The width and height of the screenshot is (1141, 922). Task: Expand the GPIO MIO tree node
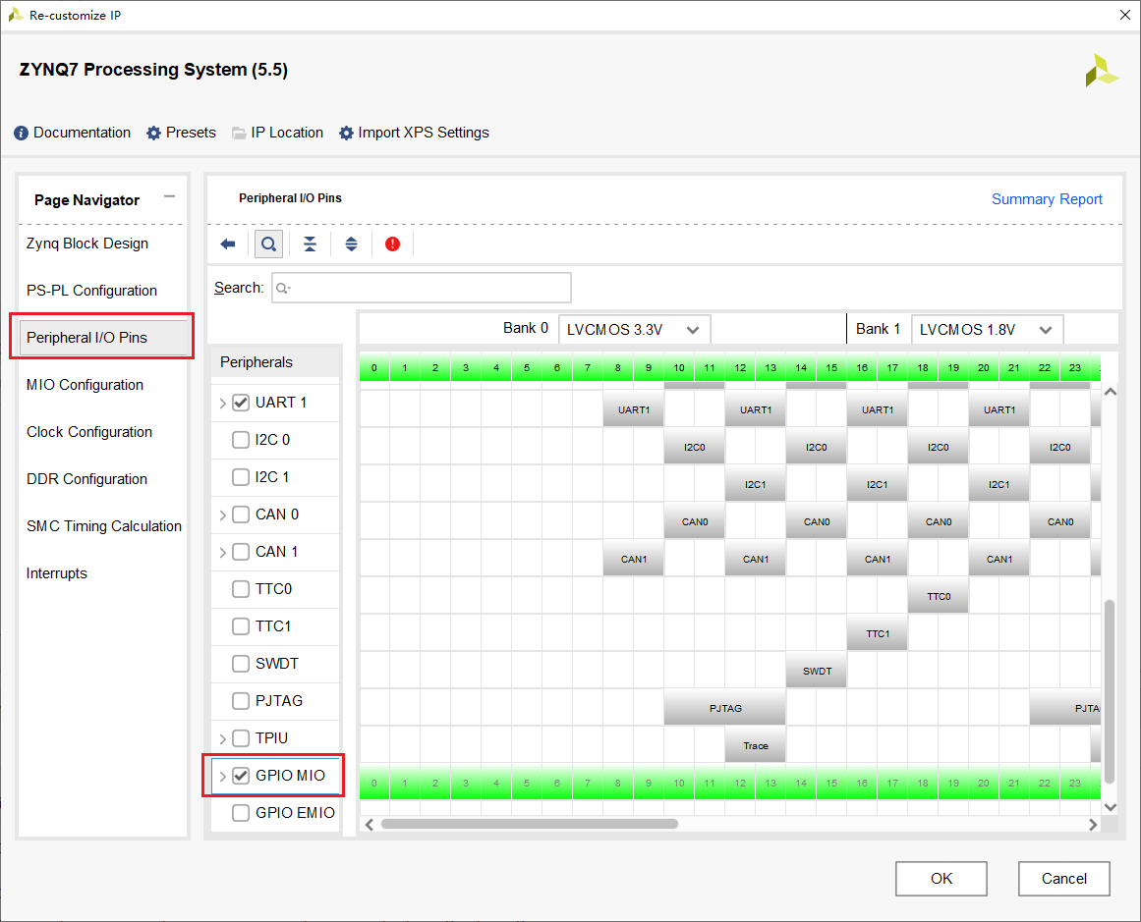click(223, 777)
